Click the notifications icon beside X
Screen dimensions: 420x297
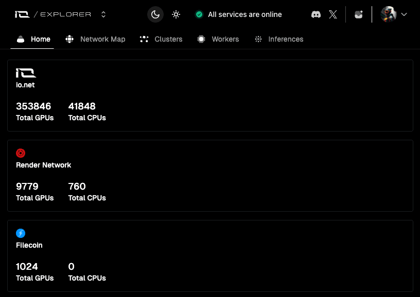point(359,14)
